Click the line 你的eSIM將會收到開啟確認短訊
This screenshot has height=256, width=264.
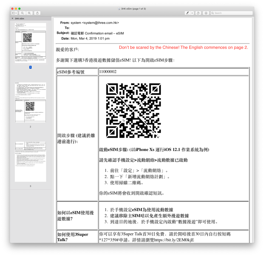point(132,193)
